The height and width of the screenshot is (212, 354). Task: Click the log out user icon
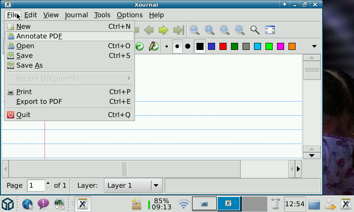click(x=330, y=204)
